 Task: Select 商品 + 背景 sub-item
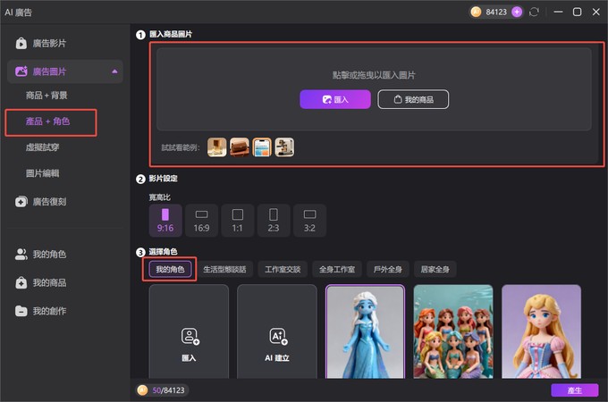46,96
